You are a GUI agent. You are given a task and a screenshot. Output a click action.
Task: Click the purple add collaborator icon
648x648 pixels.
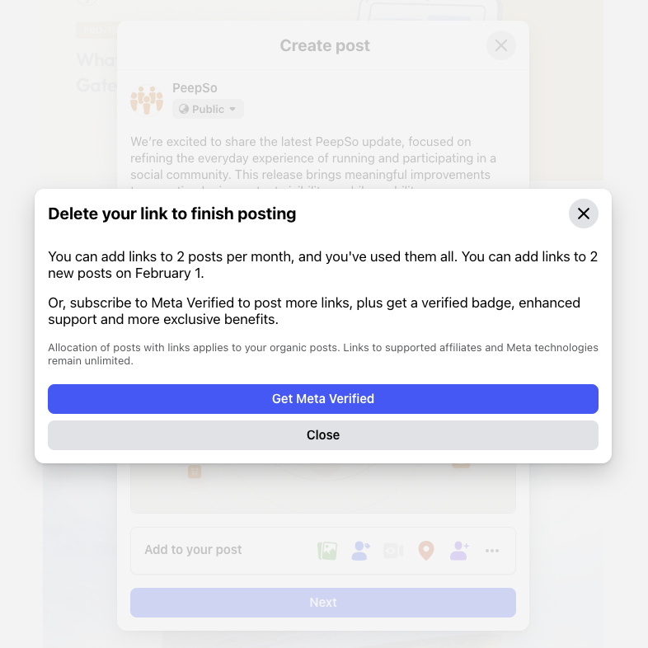(x=459, y=551)
